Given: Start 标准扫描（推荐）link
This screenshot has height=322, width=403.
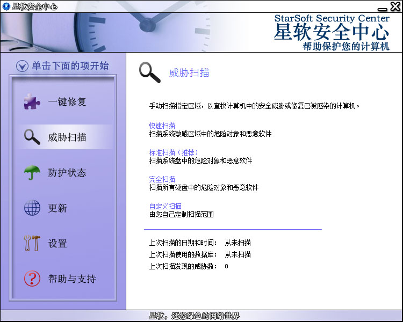Looking at the screenshot, I should 174,152.
